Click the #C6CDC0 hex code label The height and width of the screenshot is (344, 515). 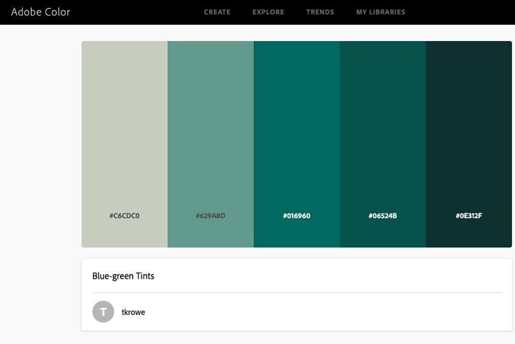124,216
